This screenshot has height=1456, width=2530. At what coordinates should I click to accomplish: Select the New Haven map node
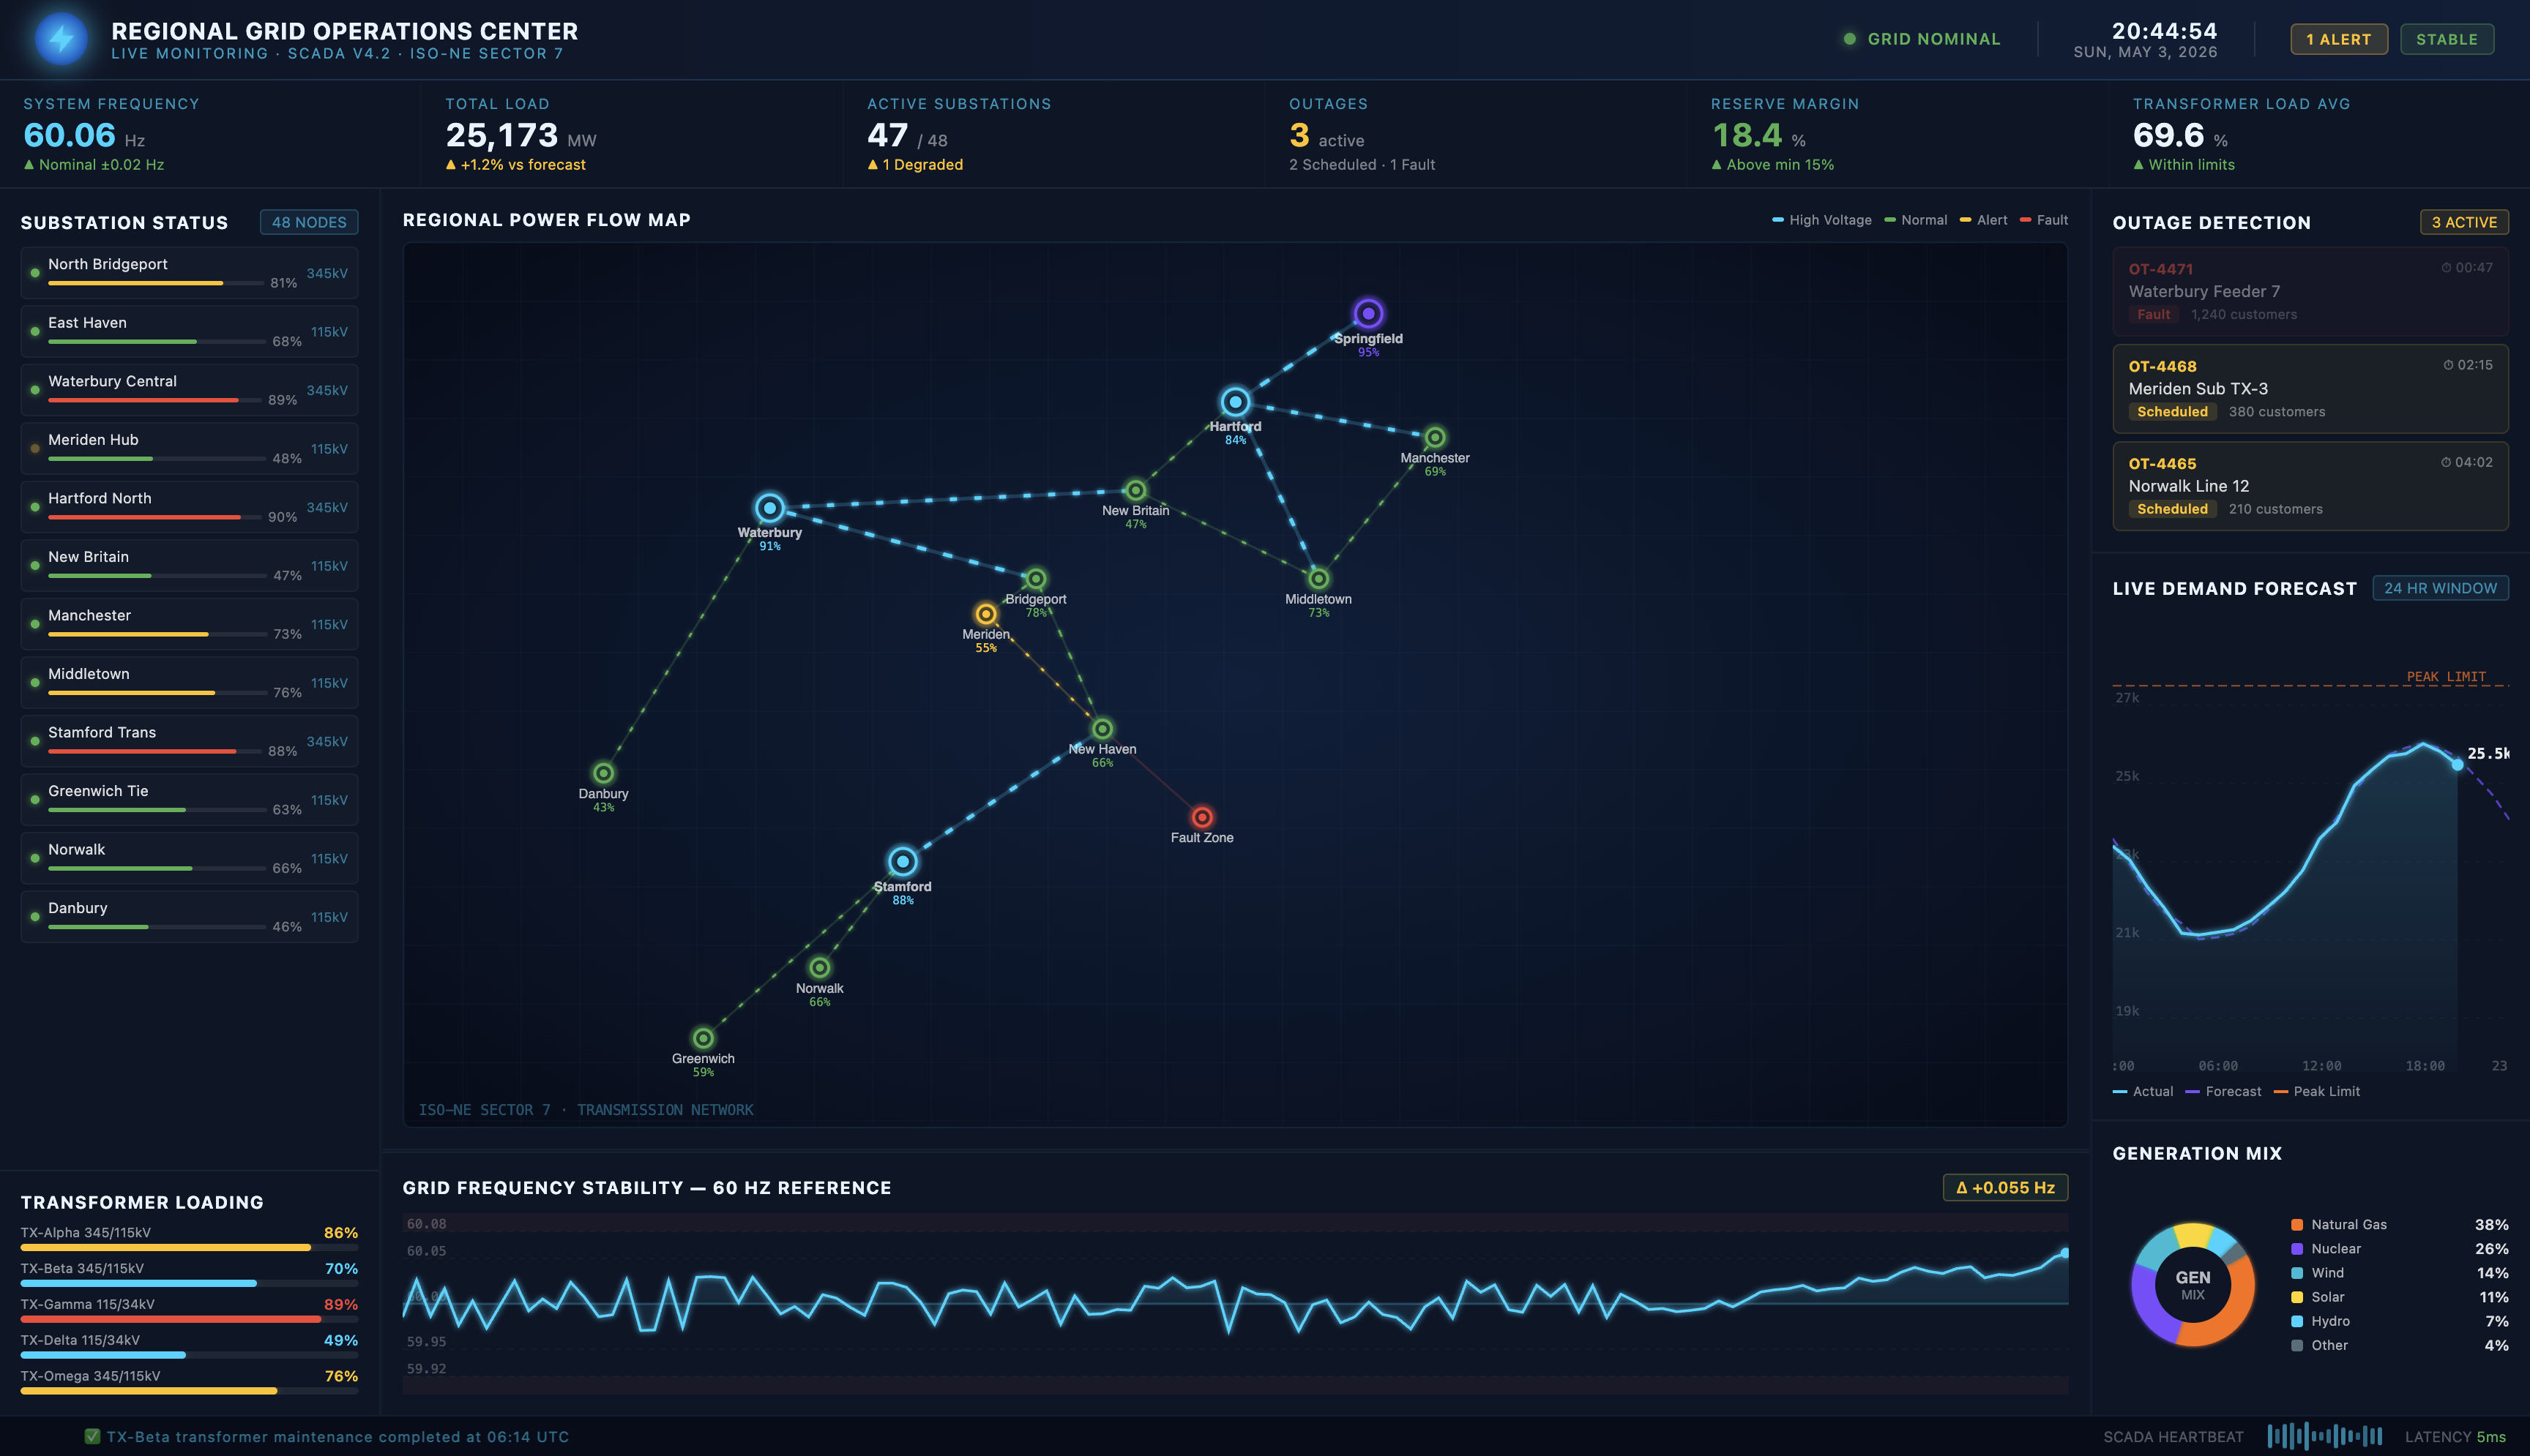click(x=1102, y=728)
